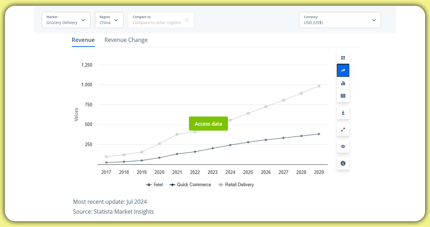Select the line chart view icon
Image resolution: width=430 pixels, height=227 pixels.
343,70
